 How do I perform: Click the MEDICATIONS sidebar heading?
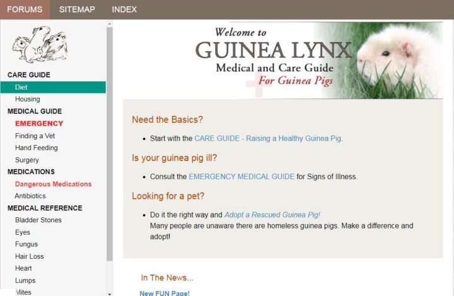[31, 172]
